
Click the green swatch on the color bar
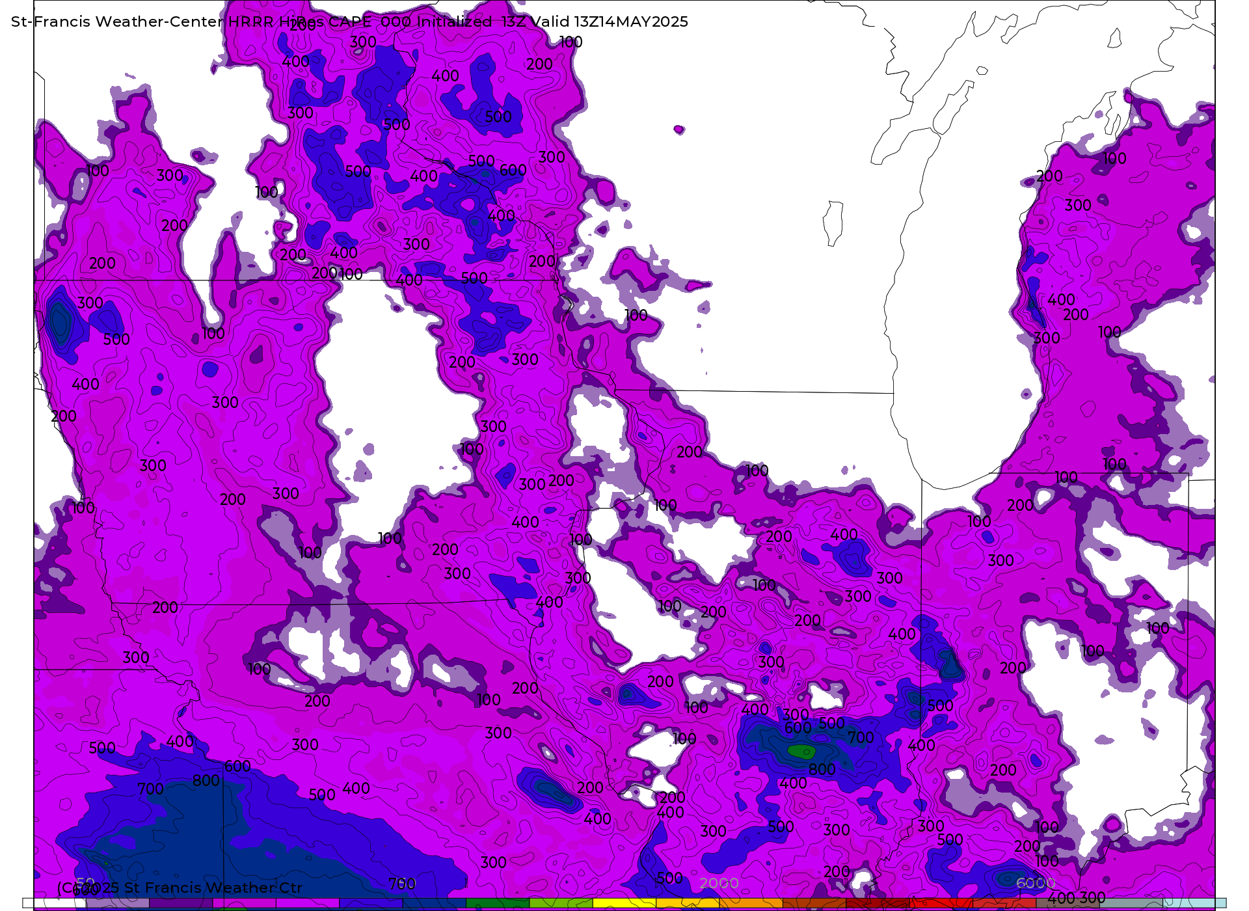pos(498,903)
